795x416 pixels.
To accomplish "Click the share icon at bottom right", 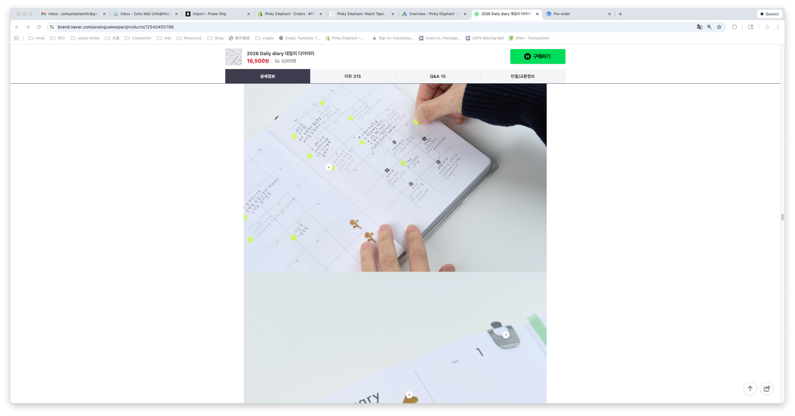I will coord(766,389).
